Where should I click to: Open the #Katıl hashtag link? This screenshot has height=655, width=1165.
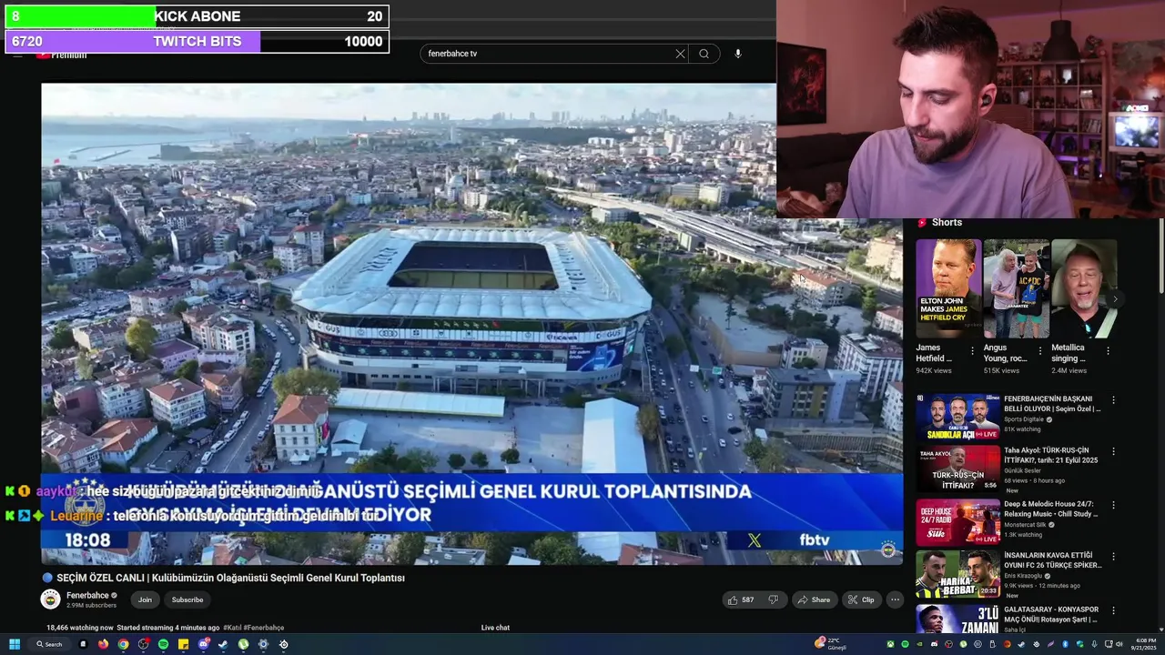[231, 628]
